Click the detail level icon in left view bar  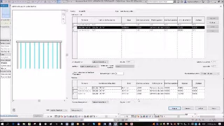pos(56,117)
